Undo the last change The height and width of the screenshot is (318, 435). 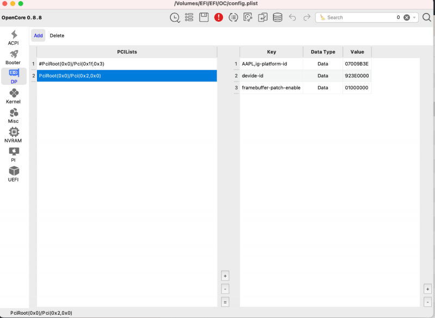pyautogui.click(x=292, y=17)
